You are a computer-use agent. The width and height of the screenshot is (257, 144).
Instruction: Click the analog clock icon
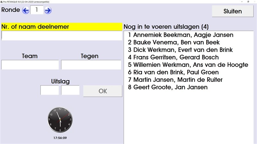pos(60,119)
